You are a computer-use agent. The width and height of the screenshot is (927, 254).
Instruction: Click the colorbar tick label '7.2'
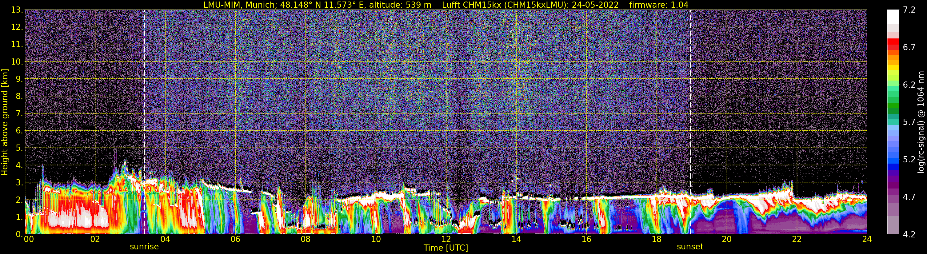tap(909, 10)
